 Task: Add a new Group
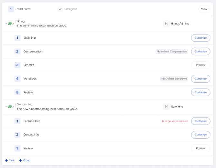point(25,160)
